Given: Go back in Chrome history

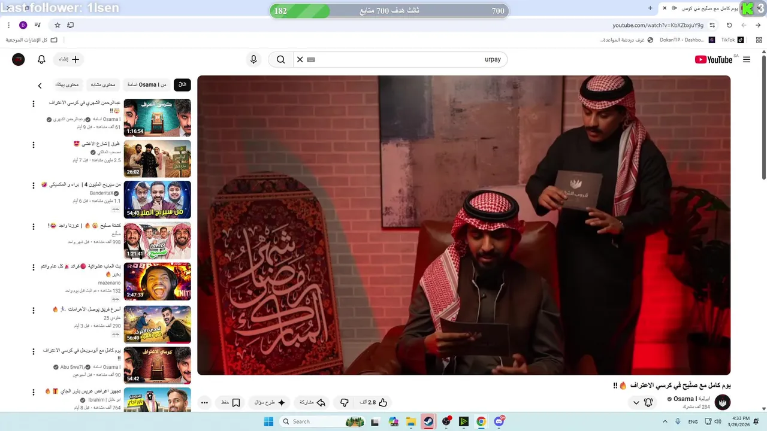Looking at the screenshot, I should [x=758, y=25].
